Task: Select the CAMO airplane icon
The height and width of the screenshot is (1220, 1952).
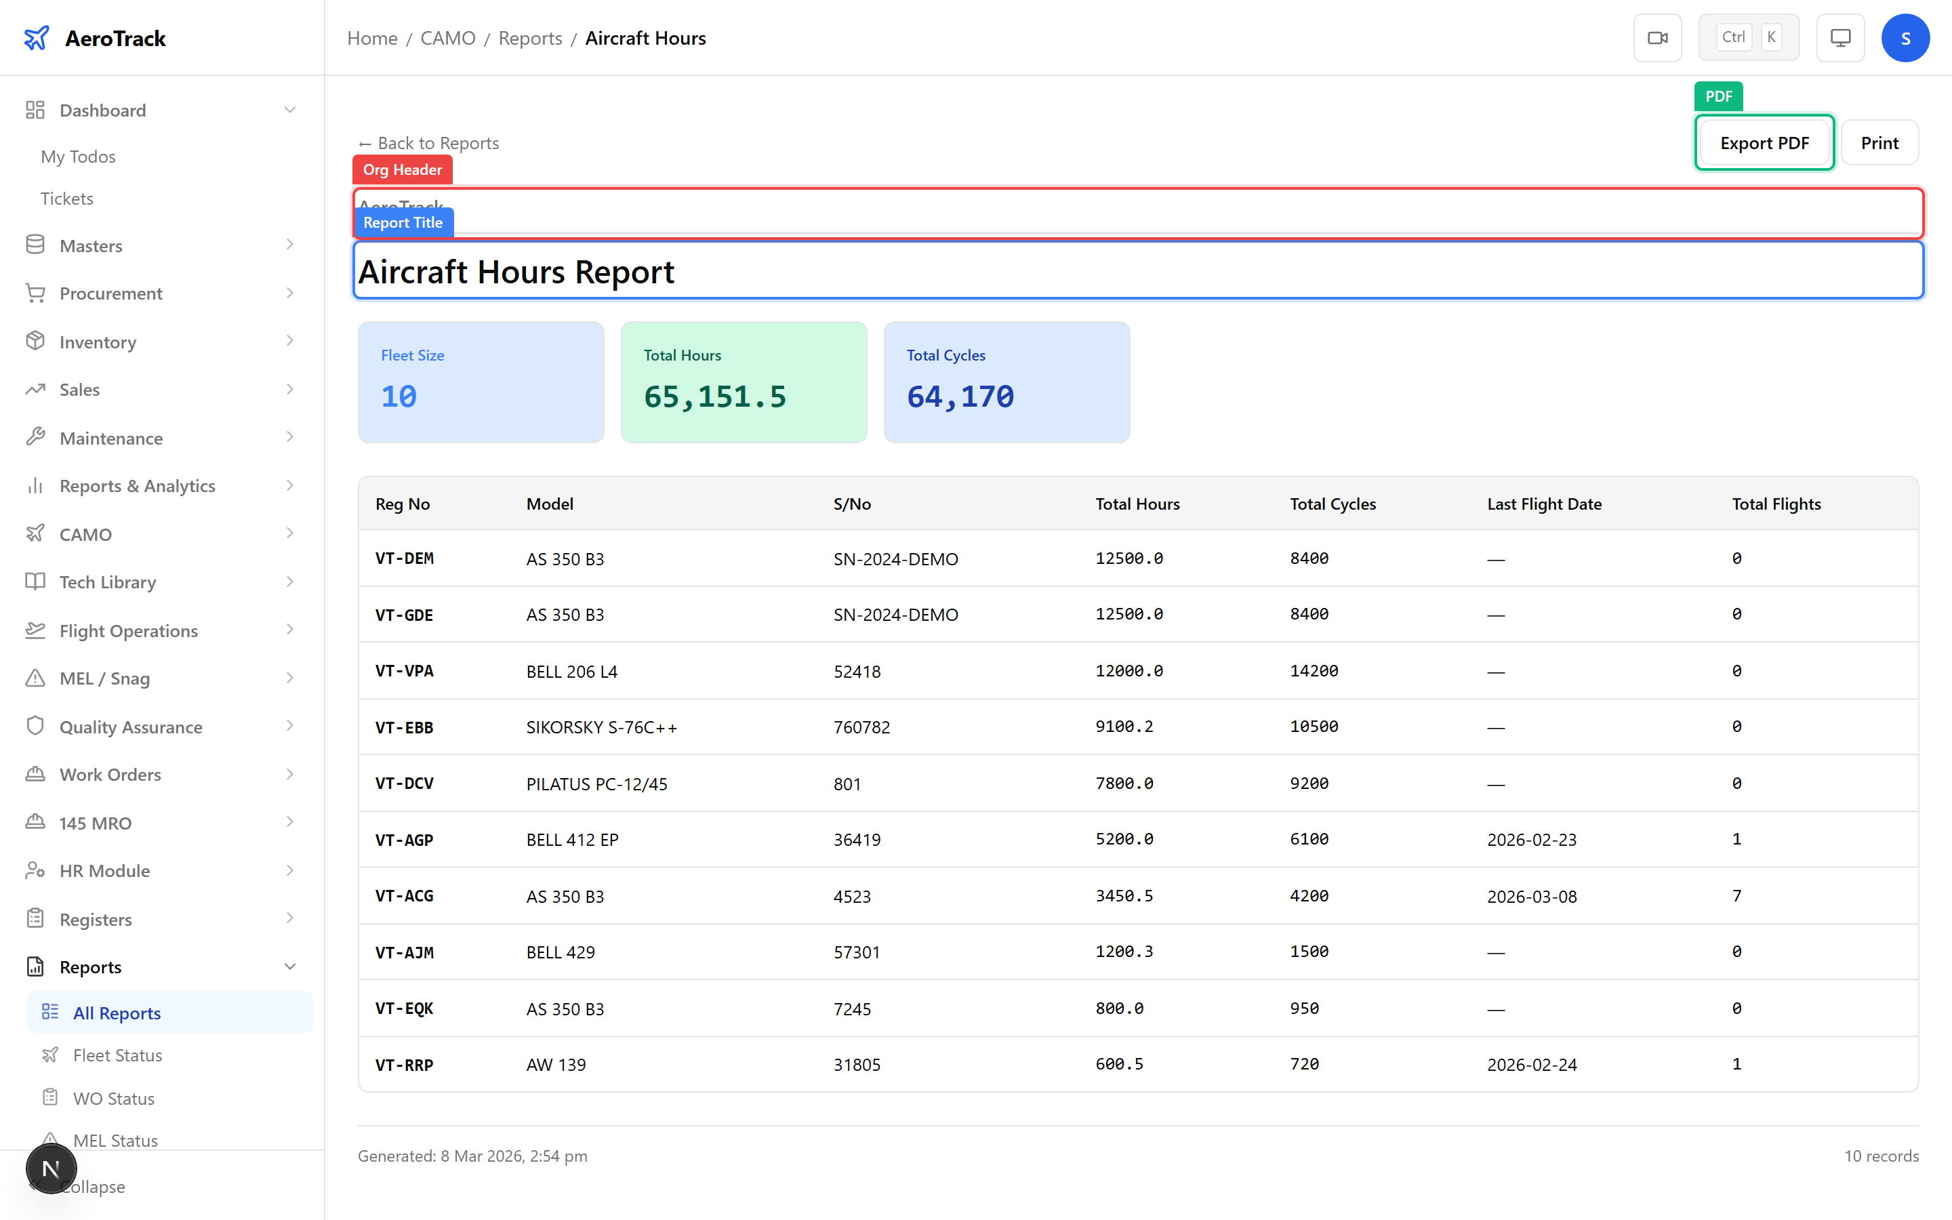Action: point(35,533)
